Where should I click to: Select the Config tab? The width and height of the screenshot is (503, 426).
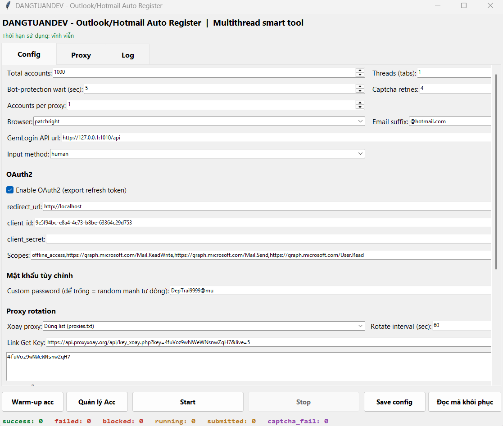(29, 54)
